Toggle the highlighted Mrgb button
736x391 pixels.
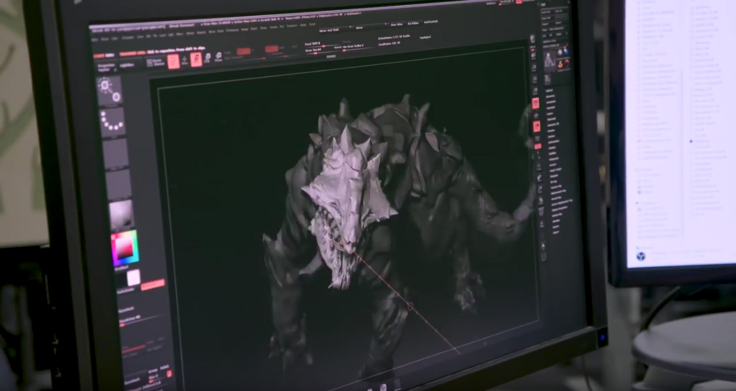(244, 51)
